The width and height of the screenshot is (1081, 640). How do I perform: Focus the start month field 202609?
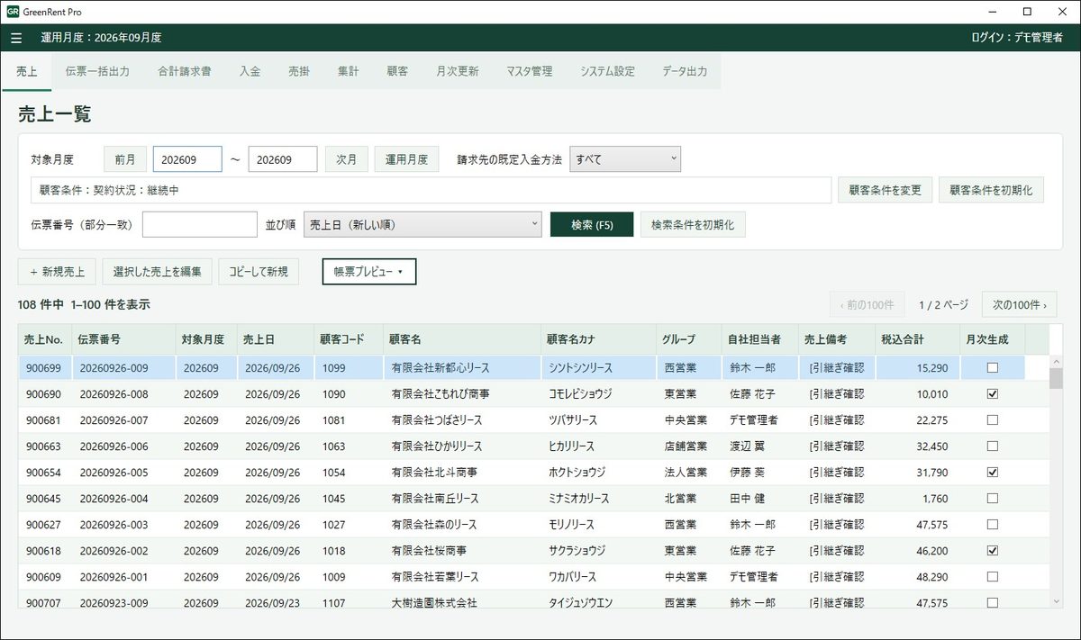pyautogui.click(x=187, y=159)
